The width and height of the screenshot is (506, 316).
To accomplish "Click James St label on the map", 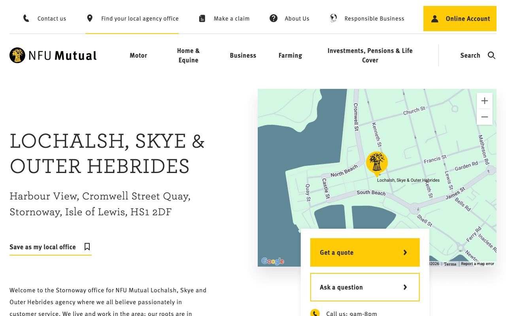I will click(x=455, y=194).
